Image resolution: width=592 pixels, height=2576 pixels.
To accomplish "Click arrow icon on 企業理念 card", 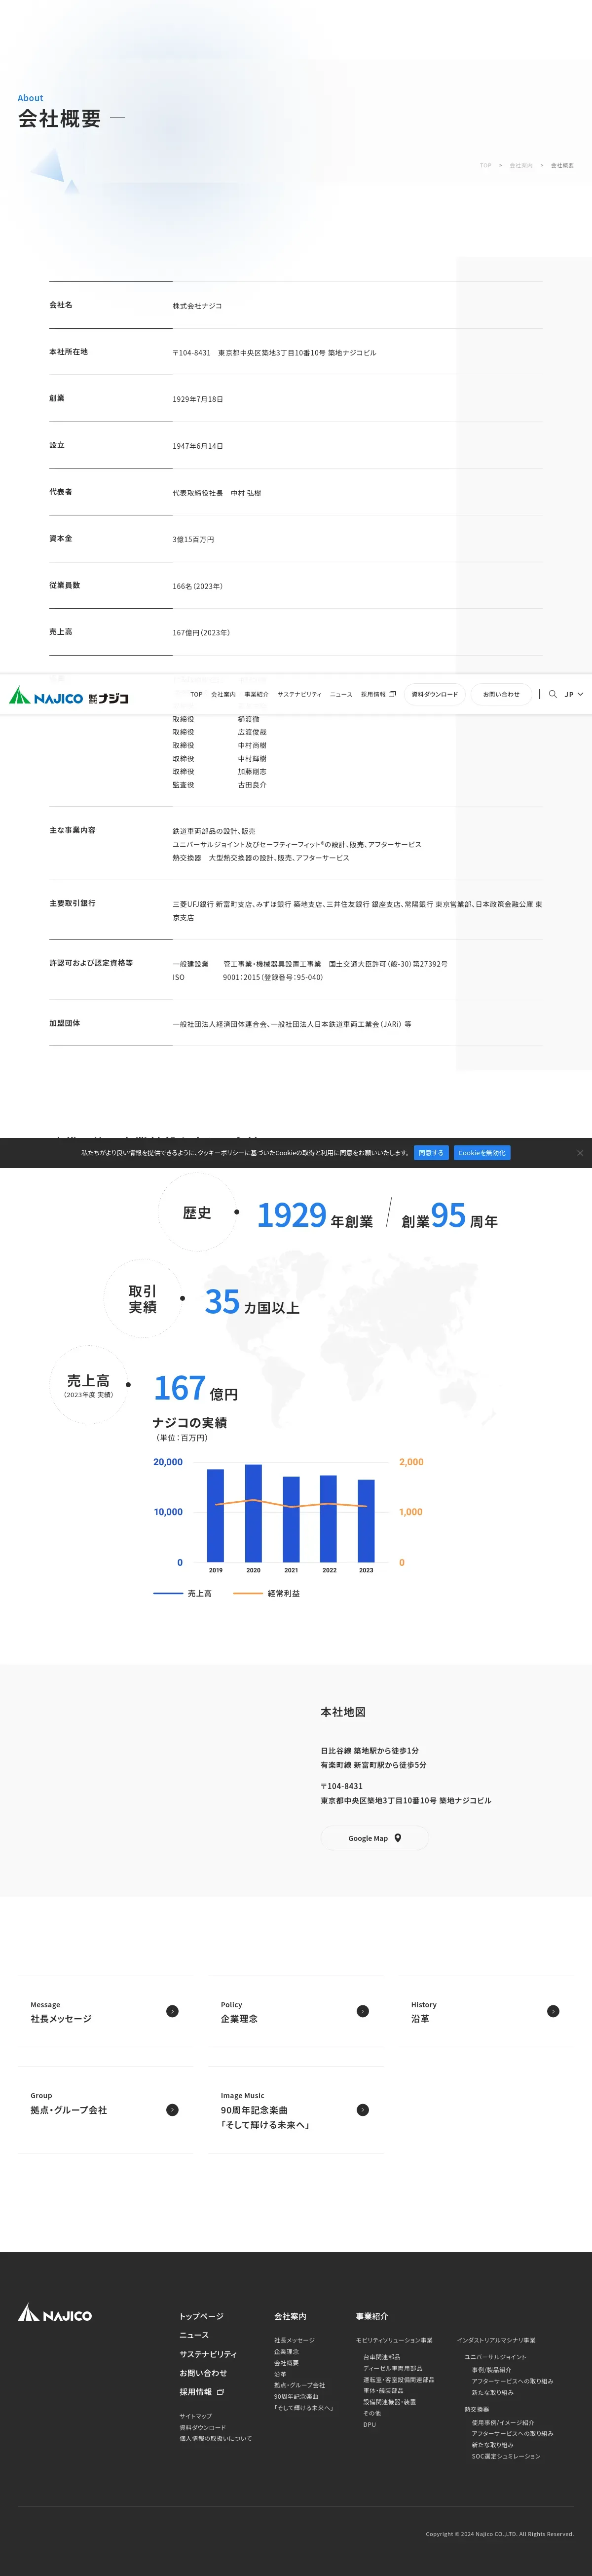I will coord(363,2011).
